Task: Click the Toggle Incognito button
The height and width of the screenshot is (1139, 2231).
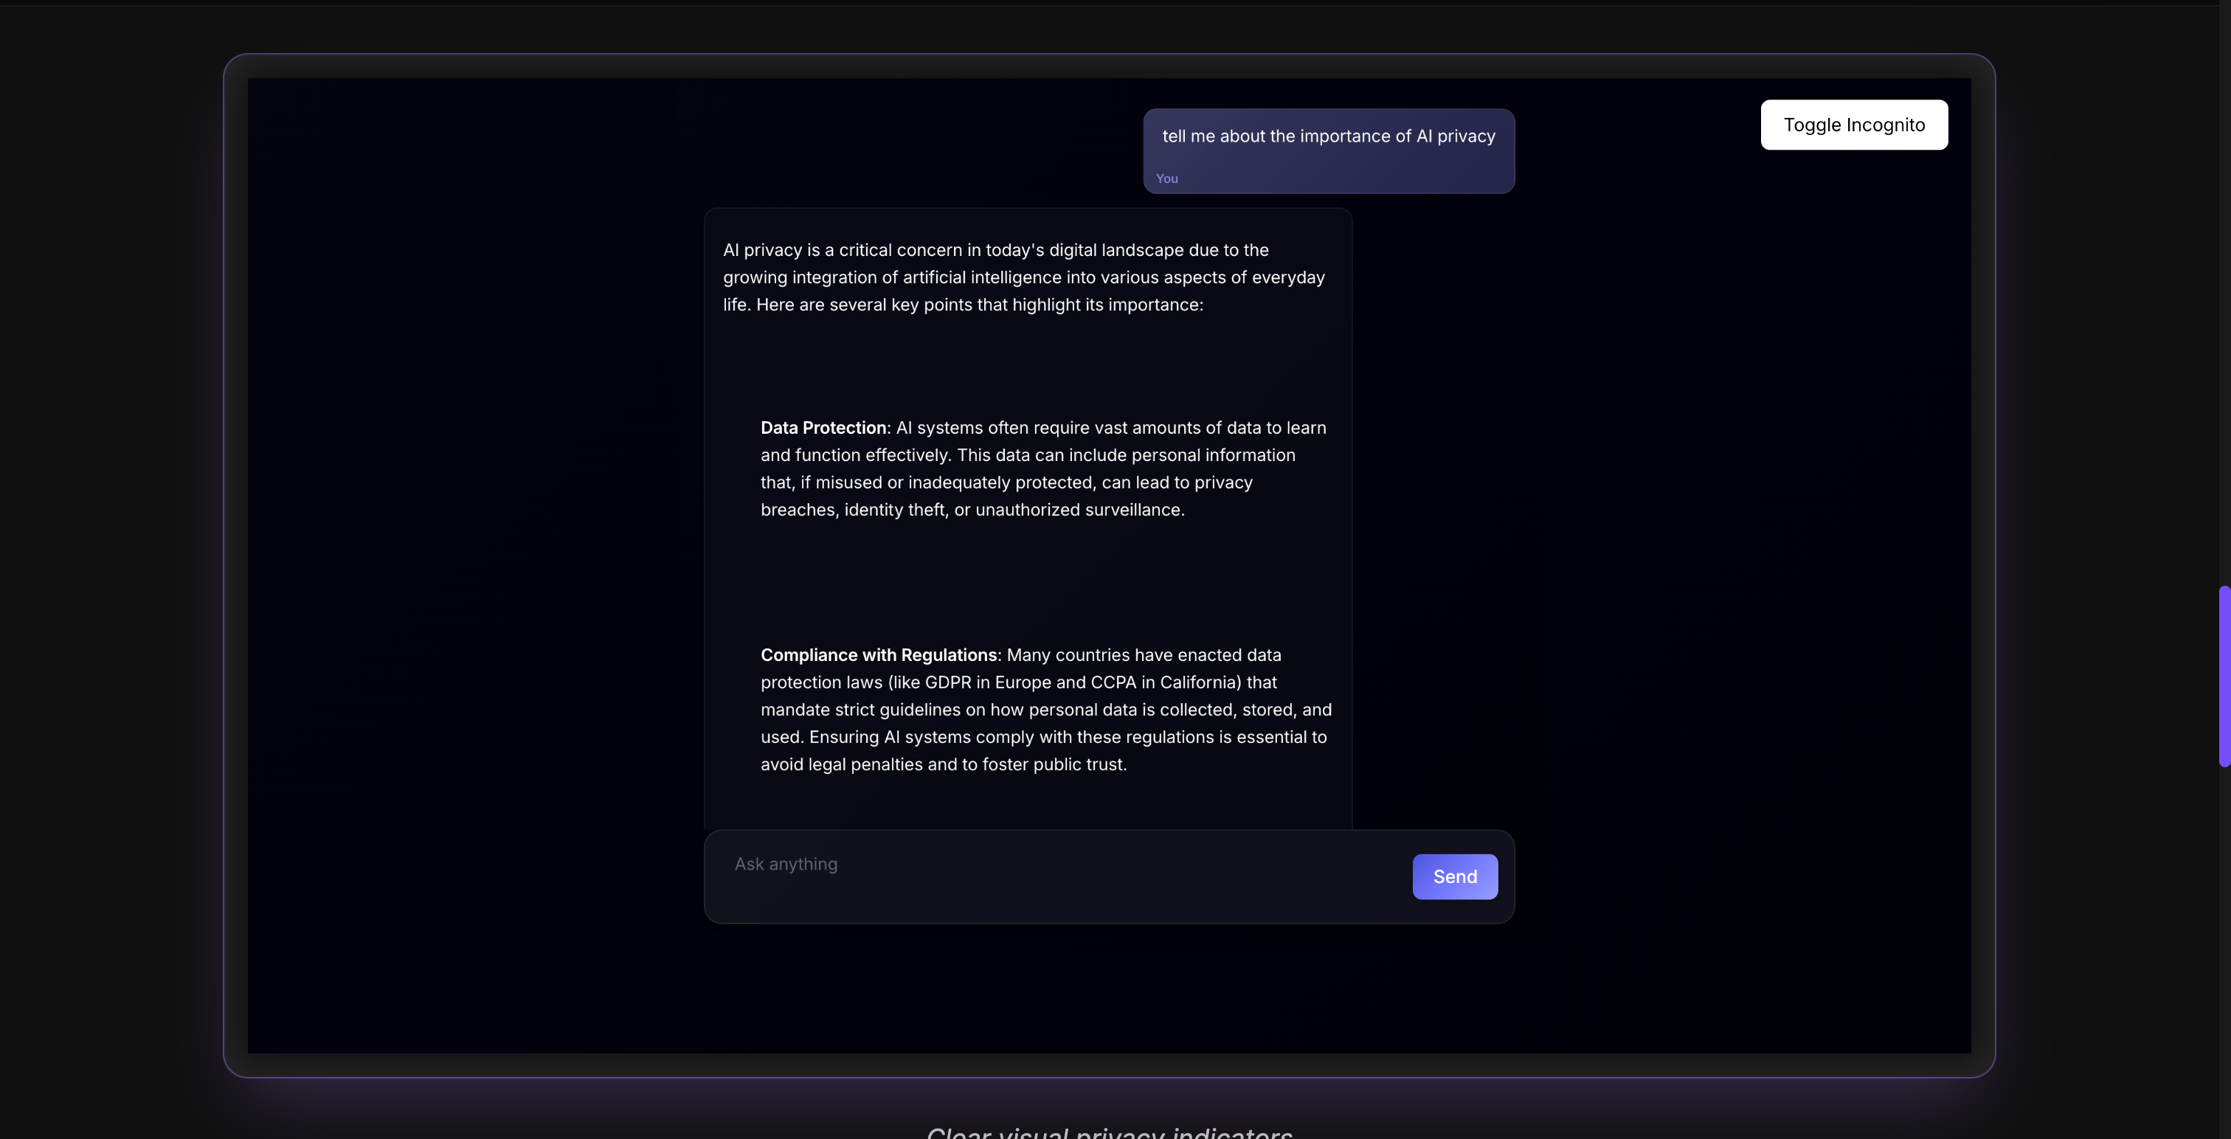Action: tap(1853, 125)
